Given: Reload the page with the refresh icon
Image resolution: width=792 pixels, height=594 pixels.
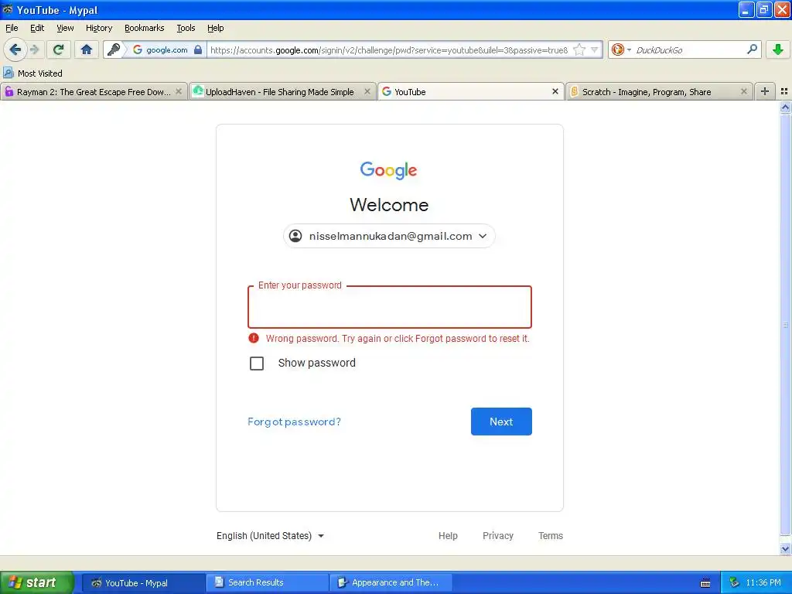Looking at the screenshot, I should click(59, 49).
